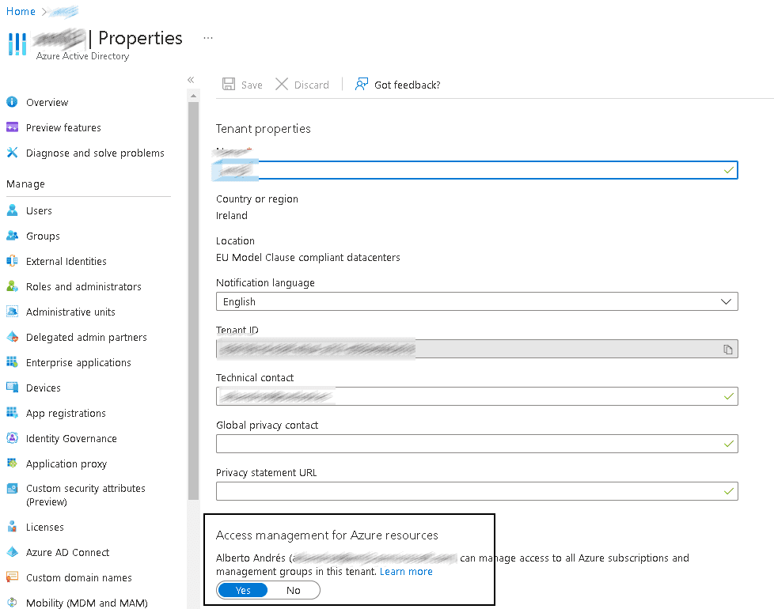Copy Tenant ID with the copy icon
The width and height of the screenshot is (774, 609).
click(727, 349)
